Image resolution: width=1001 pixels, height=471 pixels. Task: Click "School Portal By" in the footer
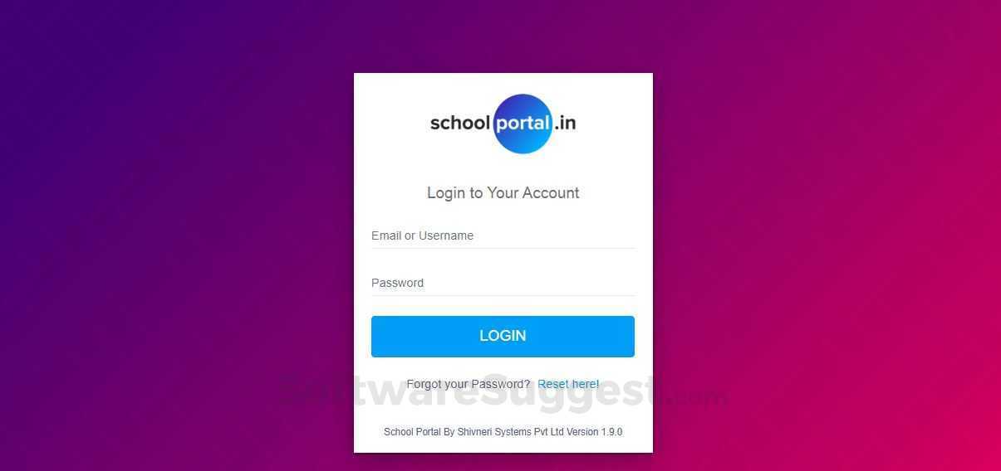coord(420,432)
